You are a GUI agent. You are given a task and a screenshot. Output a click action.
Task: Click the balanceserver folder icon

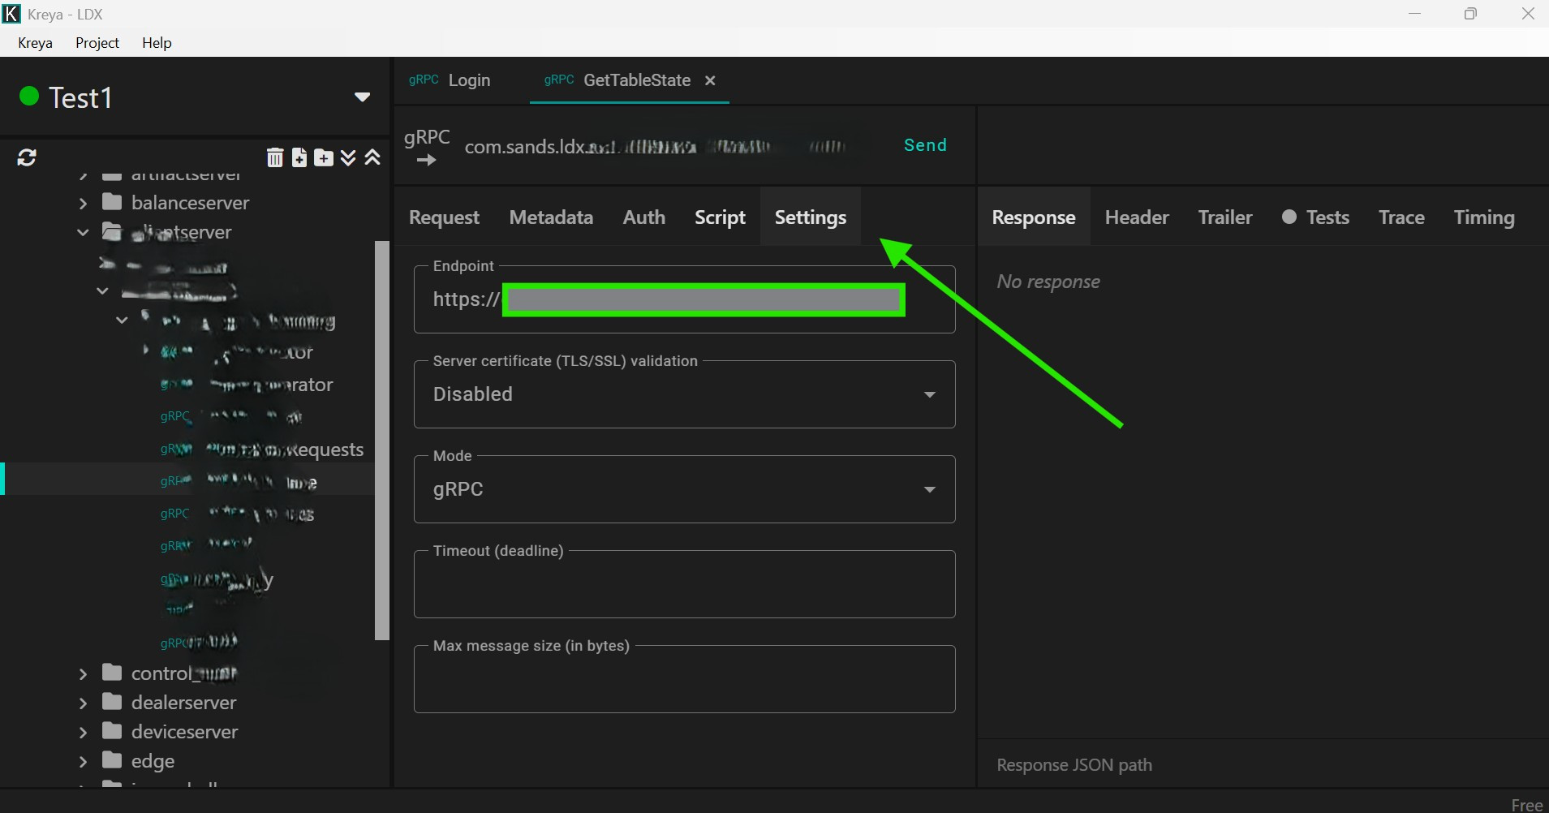pos(112,202)
